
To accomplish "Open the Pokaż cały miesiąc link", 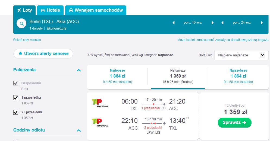I will [27, 40].
